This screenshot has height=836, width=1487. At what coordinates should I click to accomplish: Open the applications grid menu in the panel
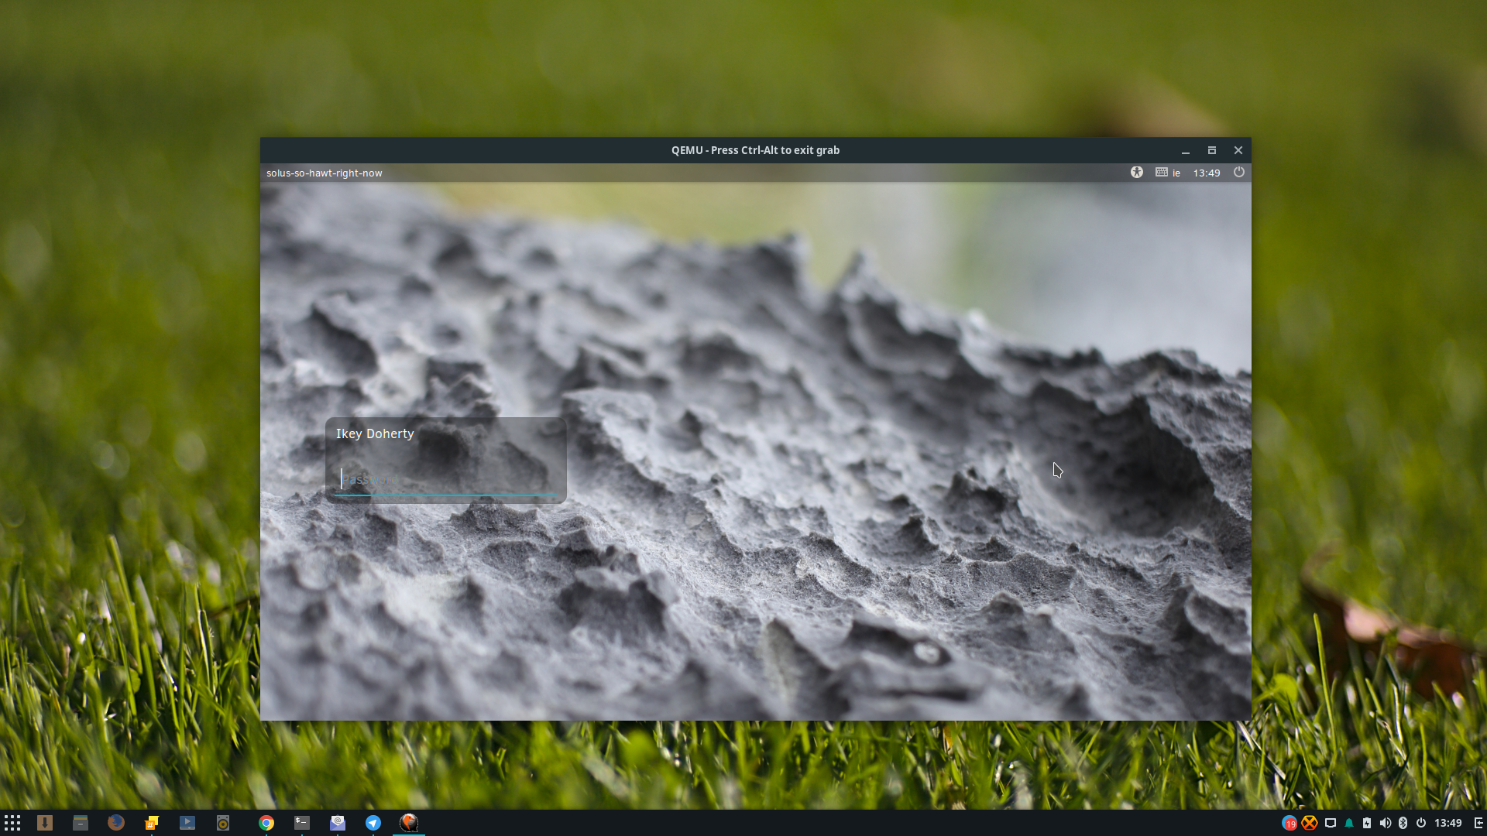[x=12, y=823]
